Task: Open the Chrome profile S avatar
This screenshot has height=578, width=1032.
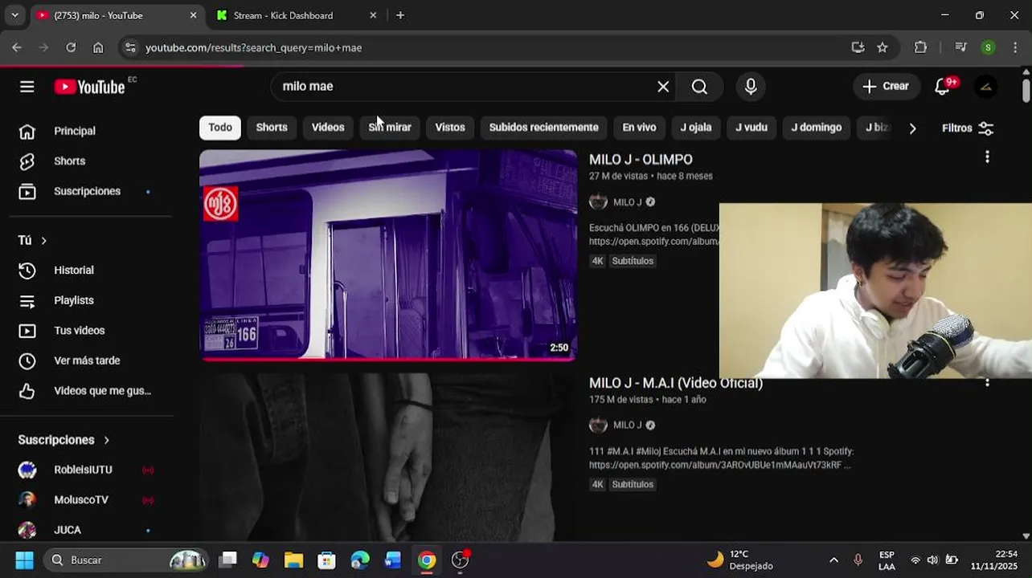Action: coord(988,47)
